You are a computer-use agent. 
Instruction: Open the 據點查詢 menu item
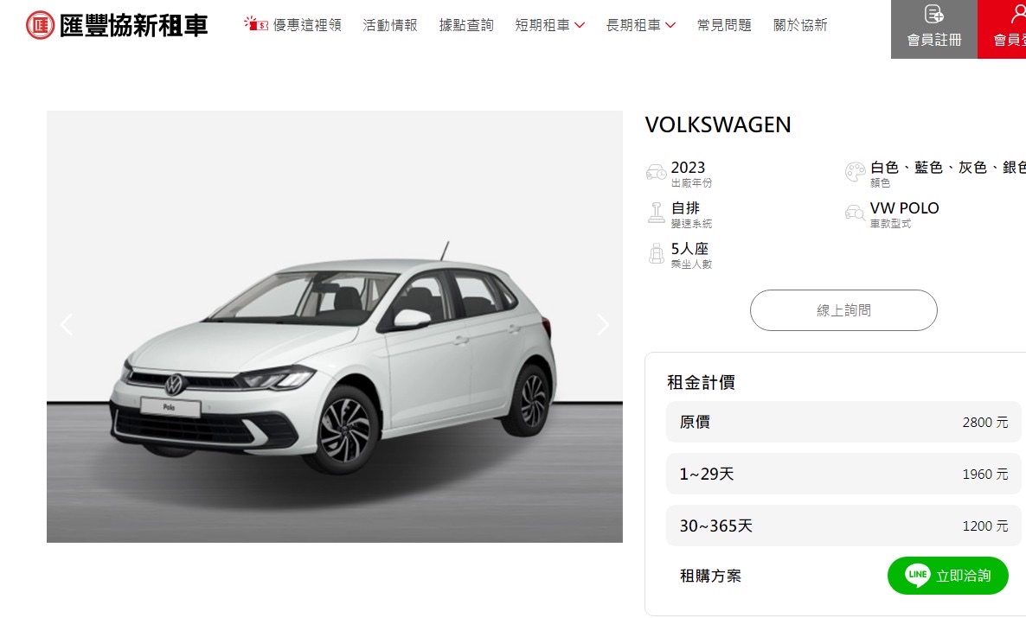click(x=466, y=25)
